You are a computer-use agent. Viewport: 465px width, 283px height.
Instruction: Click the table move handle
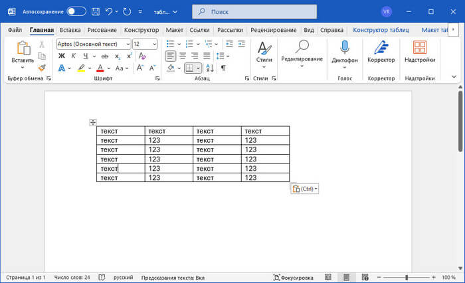(x=93, y=122)
